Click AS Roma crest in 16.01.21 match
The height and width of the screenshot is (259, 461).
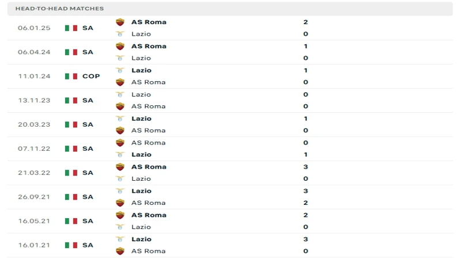[120, 251]
